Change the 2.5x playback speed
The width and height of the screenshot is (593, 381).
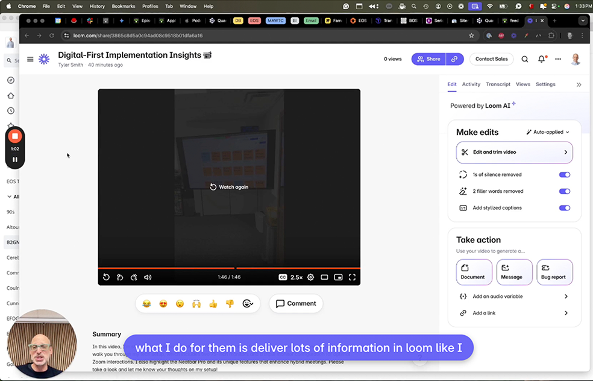tap(296, 277)
